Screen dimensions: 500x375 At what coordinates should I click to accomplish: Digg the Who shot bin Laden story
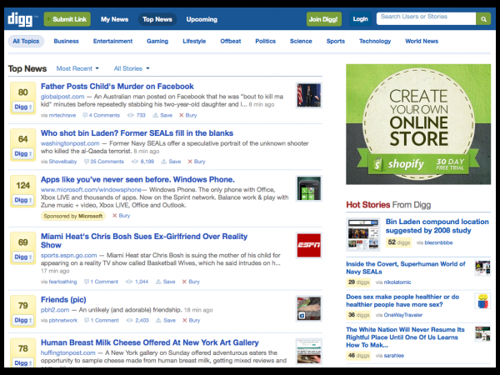click(x=23, y=153)
